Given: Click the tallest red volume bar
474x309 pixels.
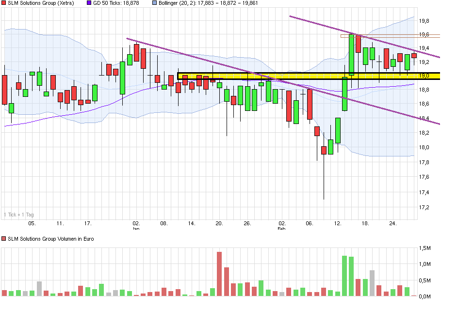Looking at the screenshot, I should (x=219, y=274).
